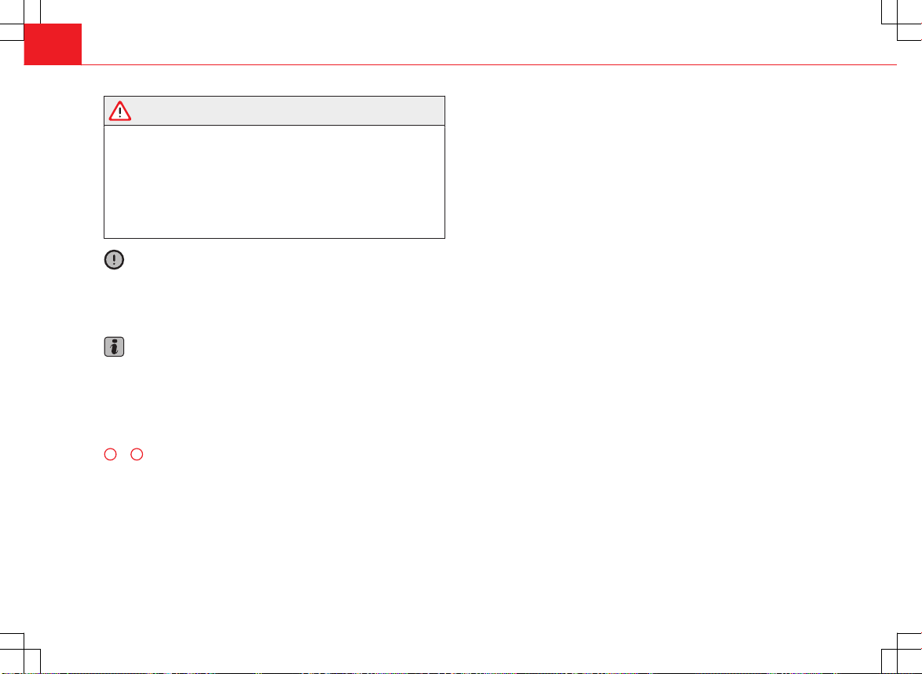Click the red warning triangle icon
Image resolution: width=922 pixels, height=674 pixels.
(120, 111)
